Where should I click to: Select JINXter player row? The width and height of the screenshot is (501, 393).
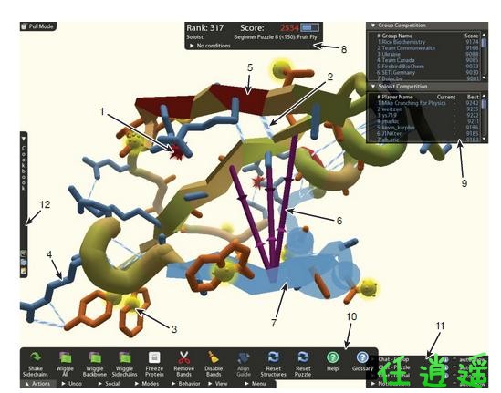427,133
